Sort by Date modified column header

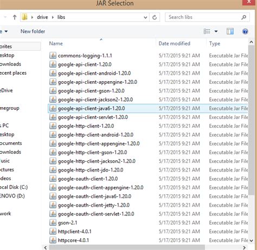[x=175, y=43]
